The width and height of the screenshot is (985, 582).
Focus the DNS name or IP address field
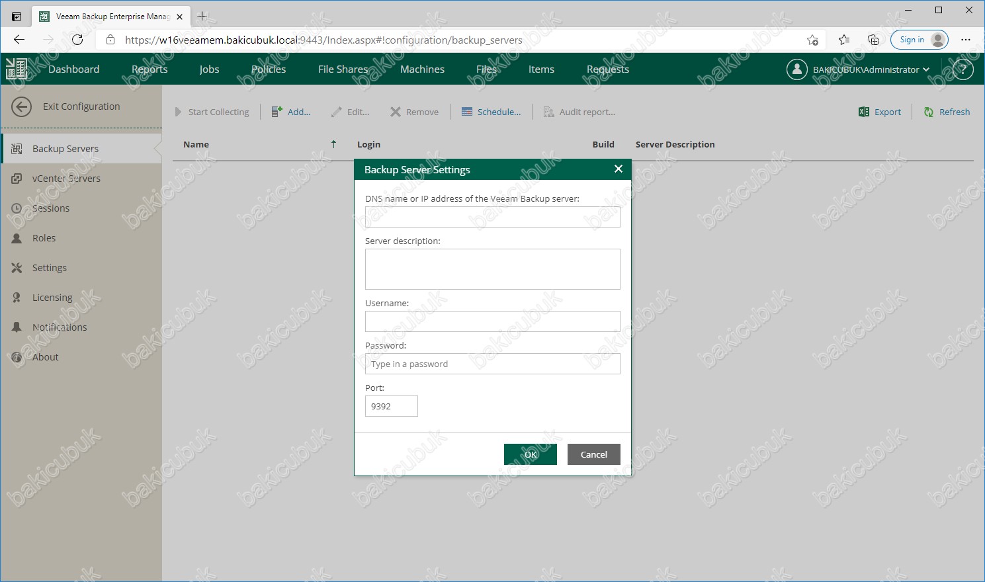pyautogui.click(x=492, y=217)
